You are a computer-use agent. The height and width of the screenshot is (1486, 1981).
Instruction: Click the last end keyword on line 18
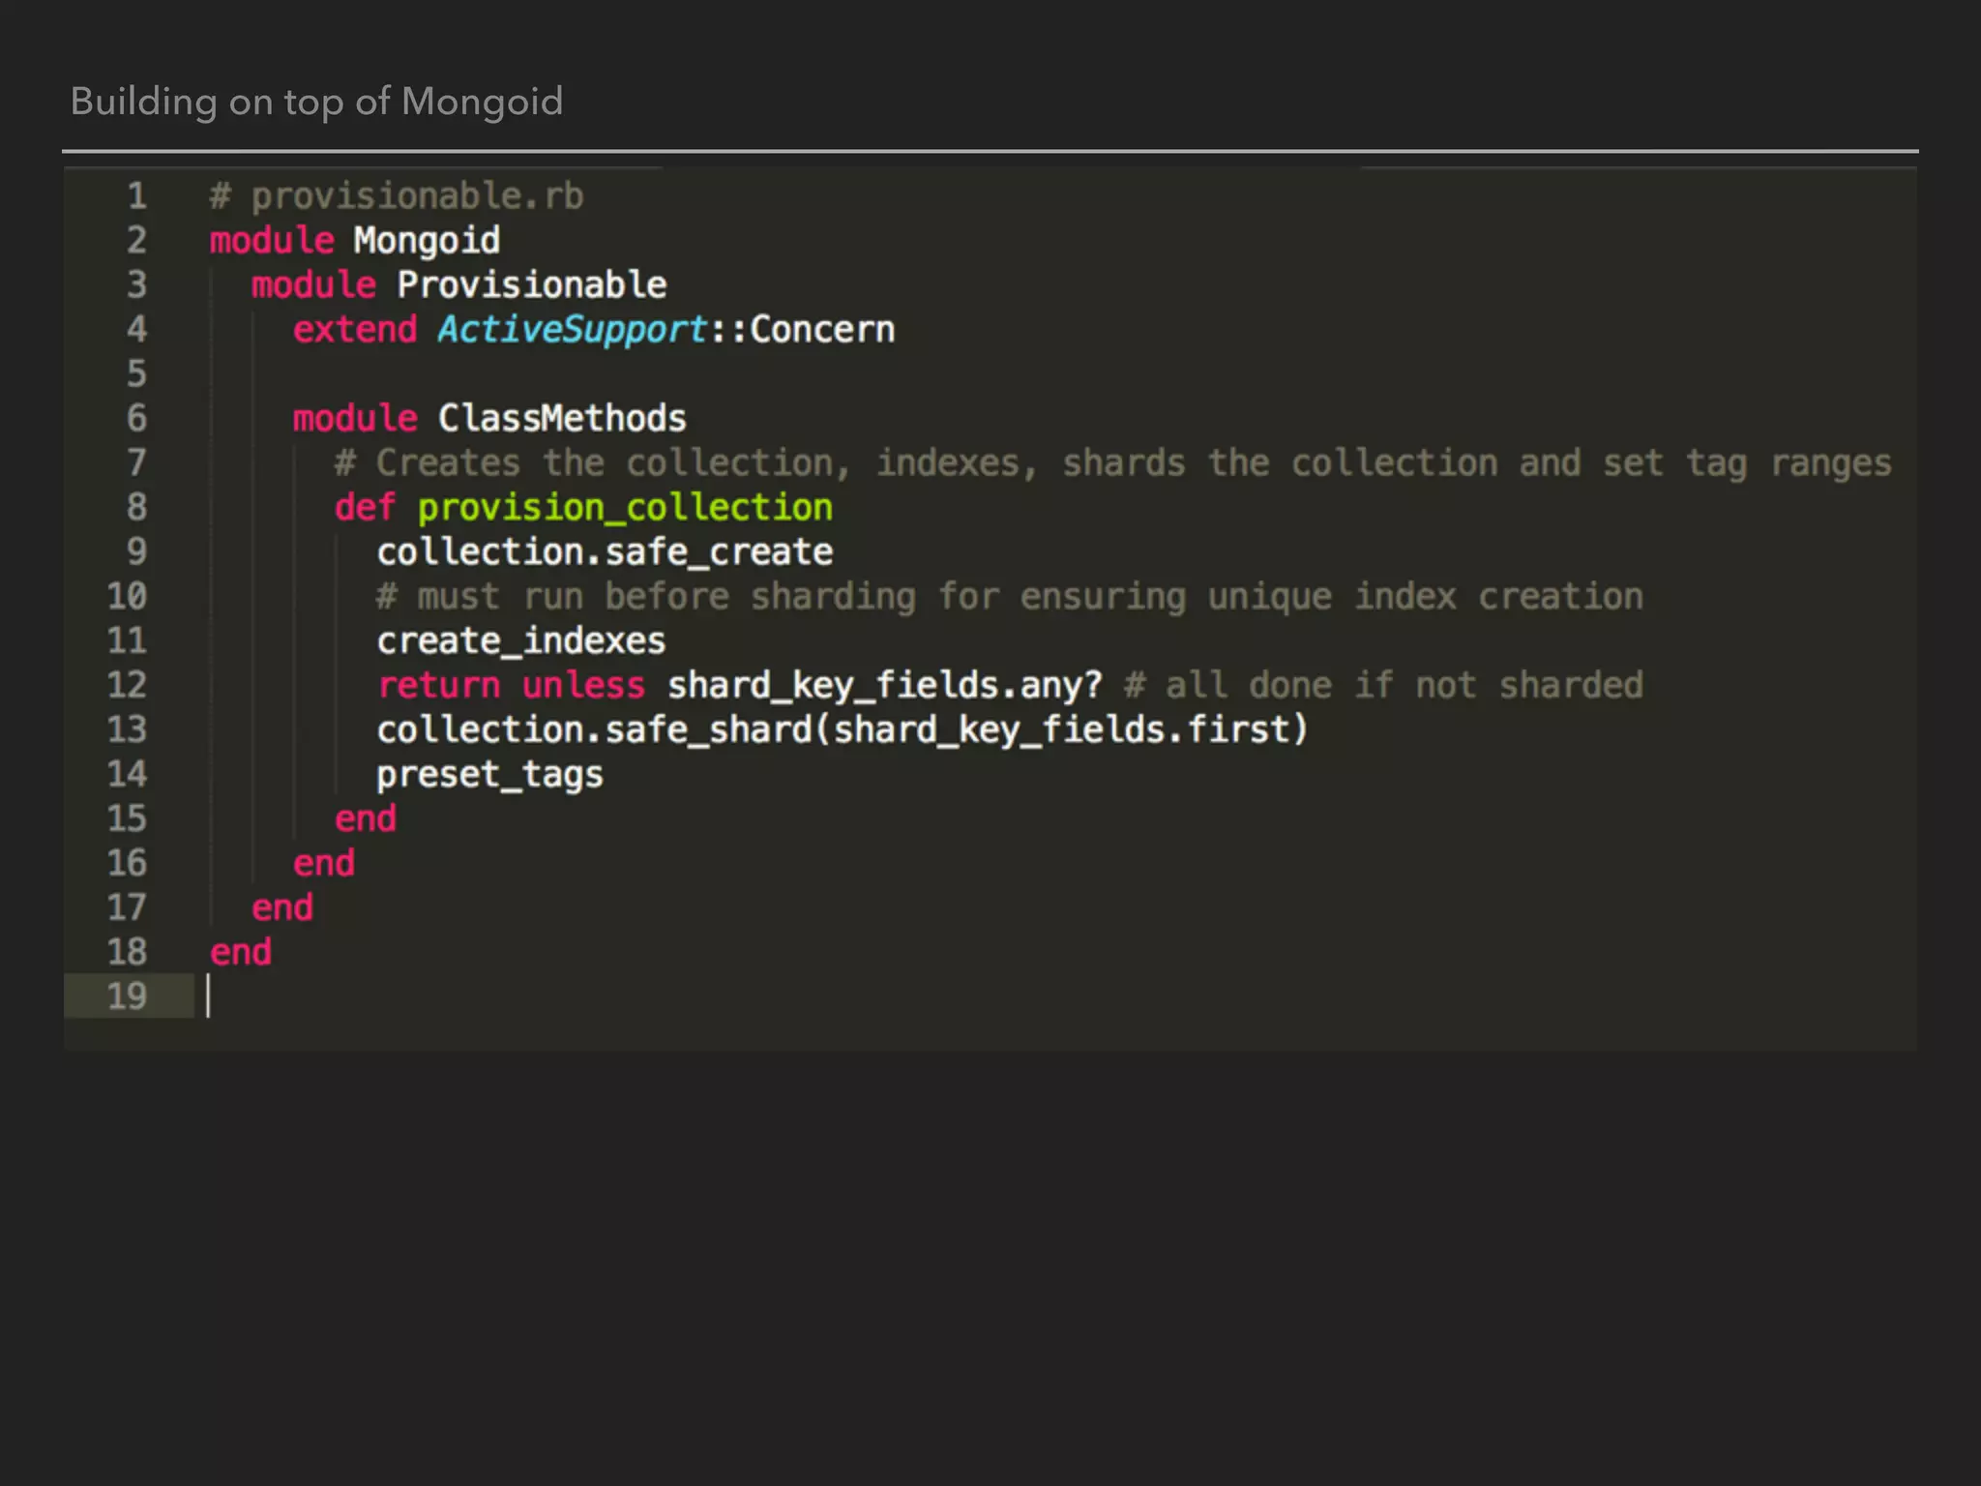point(241,952)
